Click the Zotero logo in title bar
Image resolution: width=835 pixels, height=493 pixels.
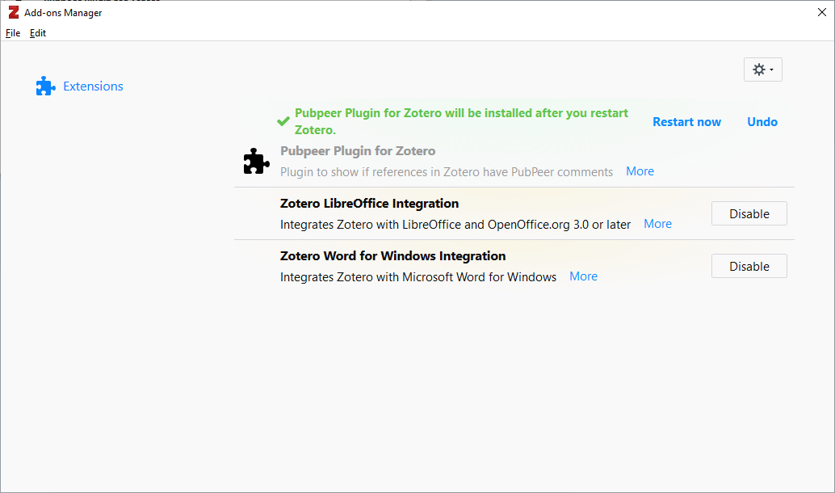[x=13, y=13]
